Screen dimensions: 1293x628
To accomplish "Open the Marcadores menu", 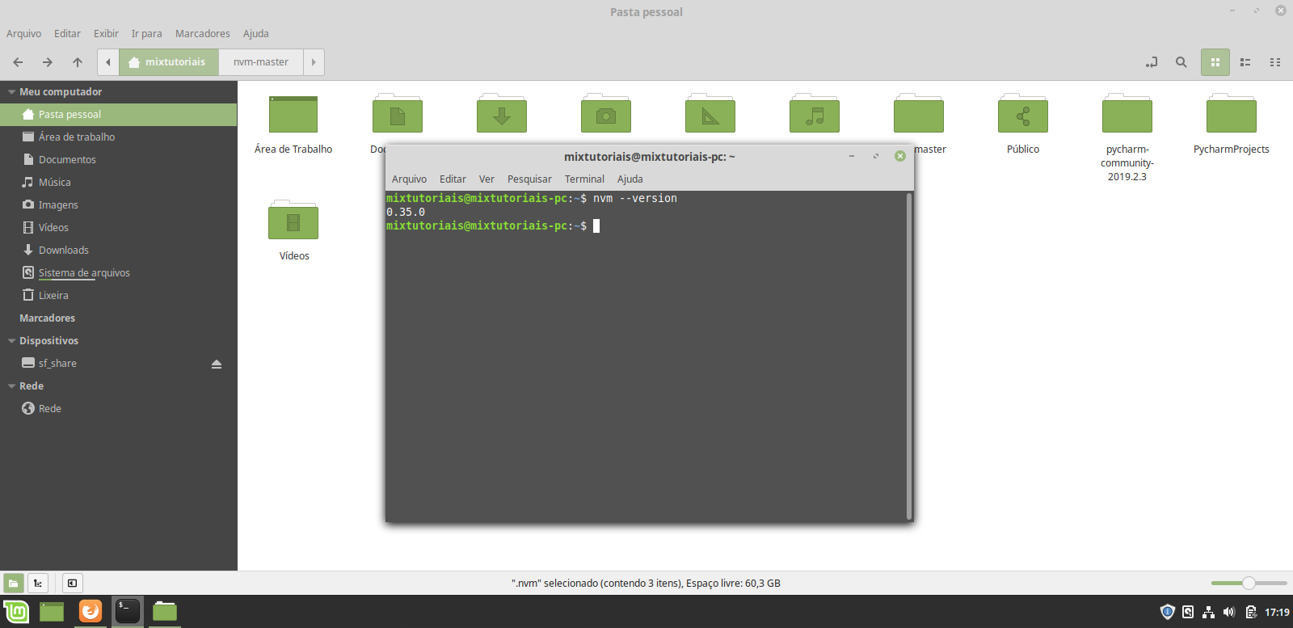I will point(203,34).
